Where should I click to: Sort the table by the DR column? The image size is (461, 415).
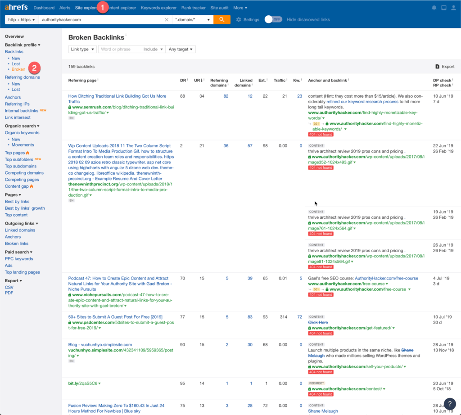pyautogui.click(x=182, y=80)
